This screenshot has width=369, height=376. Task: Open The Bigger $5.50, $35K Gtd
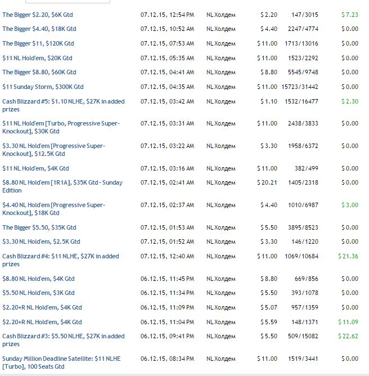click(39, 227)
